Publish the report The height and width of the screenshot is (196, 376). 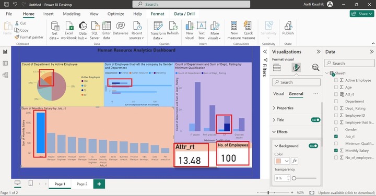click(288, 28)
